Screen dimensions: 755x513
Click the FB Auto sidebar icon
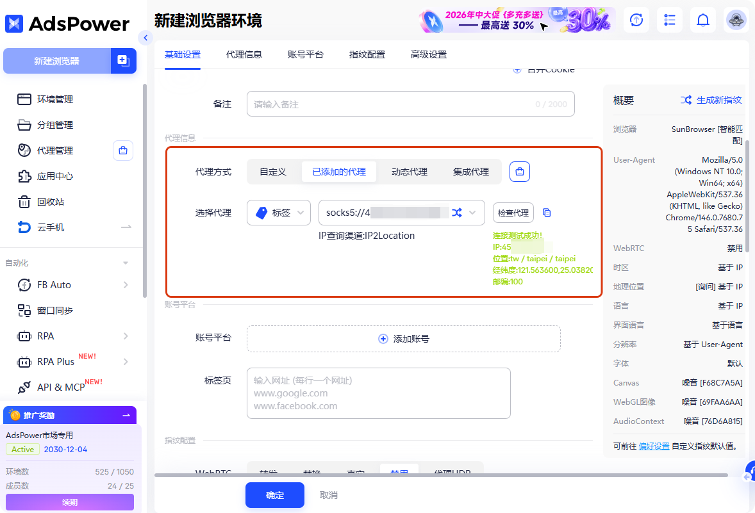(x=24, y=285)
